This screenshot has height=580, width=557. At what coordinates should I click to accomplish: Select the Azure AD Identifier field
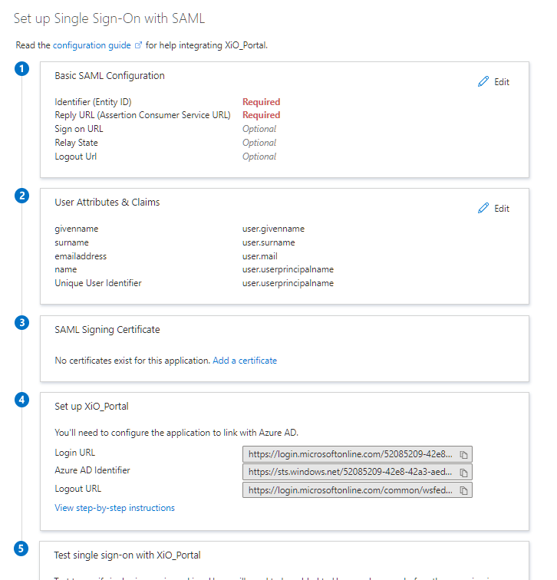[358, 472]
